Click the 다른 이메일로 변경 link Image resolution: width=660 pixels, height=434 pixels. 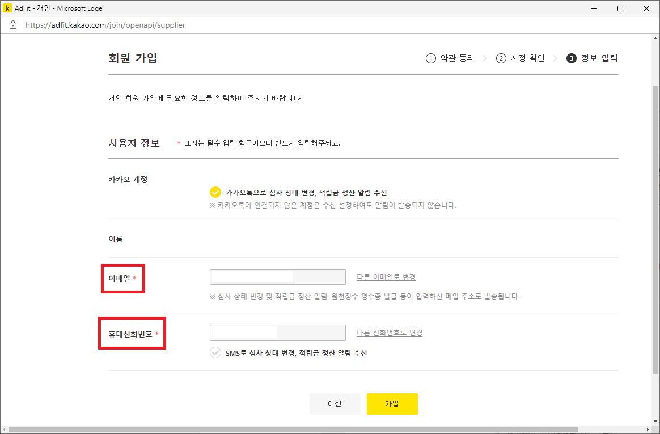386,277
